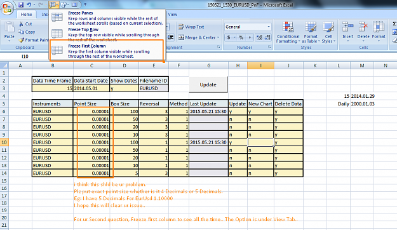Click the Update button on worksheet
This screenshot has height=230, width=397.
[x=208, y=85]
